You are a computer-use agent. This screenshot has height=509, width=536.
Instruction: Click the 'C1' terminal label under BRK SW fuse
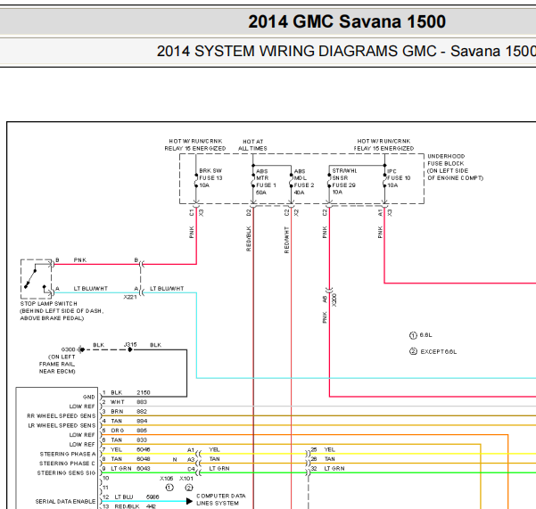coord(191,213)
